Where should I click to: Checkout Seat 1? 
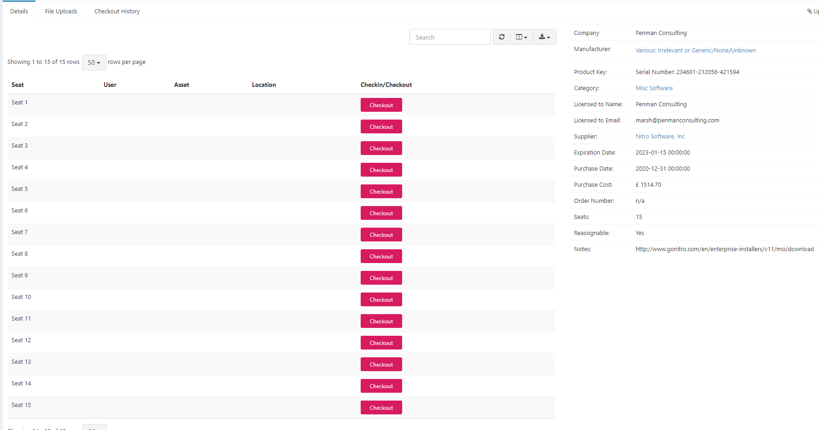click(x=381, y=104)
